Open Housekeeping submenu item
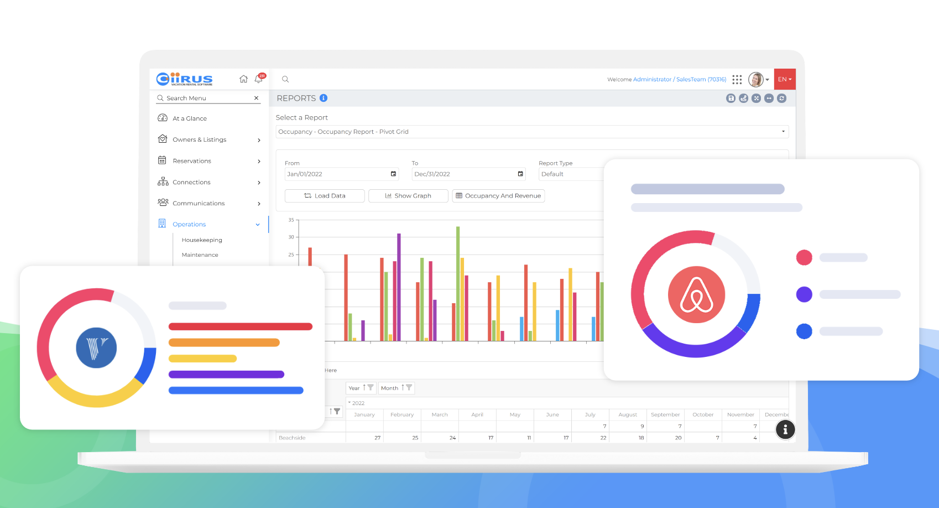939x508 pixels. coord(202,240)
